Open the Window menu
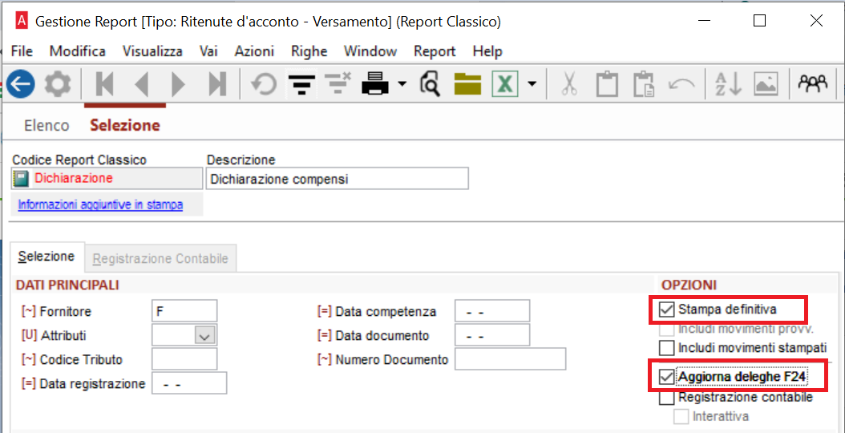The image size is (845, 433). [x=370, y=51]
